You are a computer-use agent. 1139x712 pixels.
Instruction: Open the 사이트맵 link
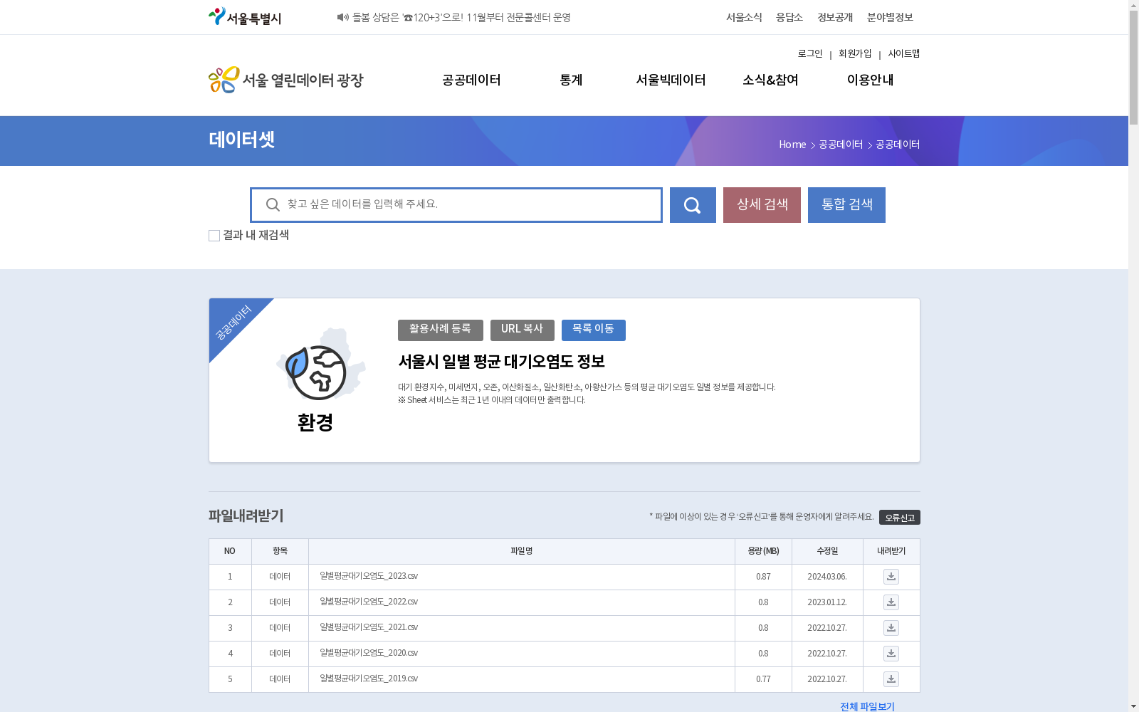[x=904, y=54]
